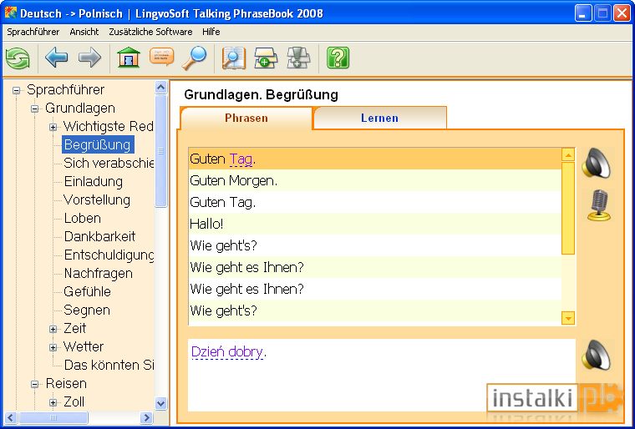Select the Begrüßung tree item
The image size is (635, 429).
coord(98,144)
